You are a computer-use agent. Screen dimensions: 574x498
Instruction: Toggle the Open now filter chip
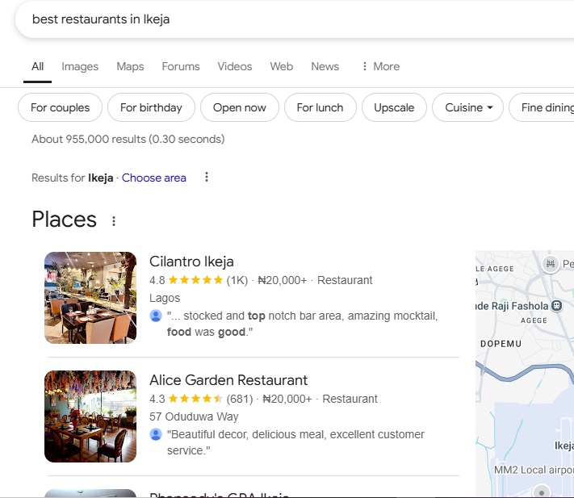(239, 107)
